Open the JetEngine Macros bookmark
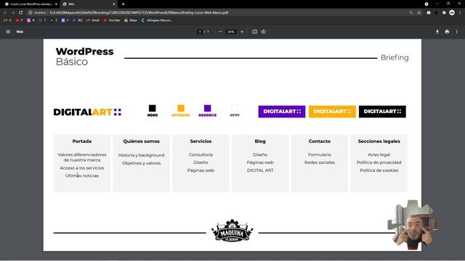Screen dimensions: 465x261 click(x=156, y=20)
